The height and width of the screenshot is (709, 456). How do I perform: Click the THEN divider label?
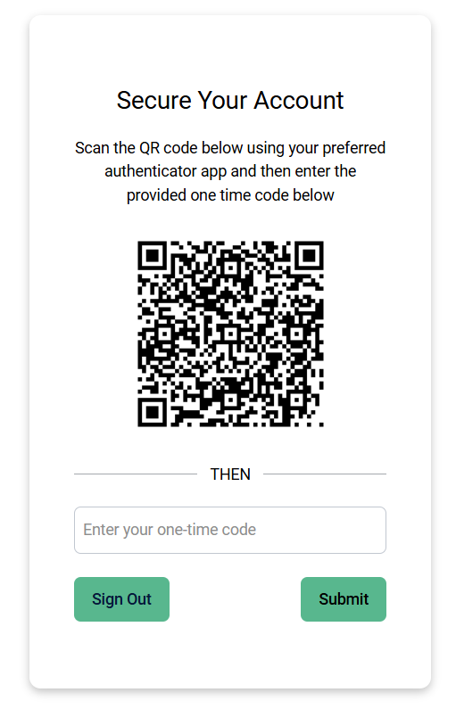[230, 474]
